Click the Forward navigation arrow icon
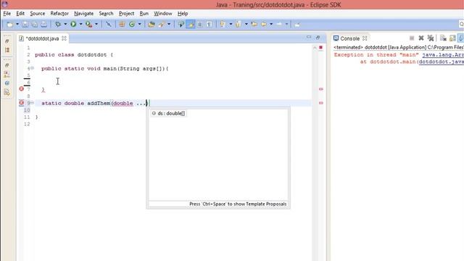The height and width of the screenshot is (261, 464). (x=279, y=24)
